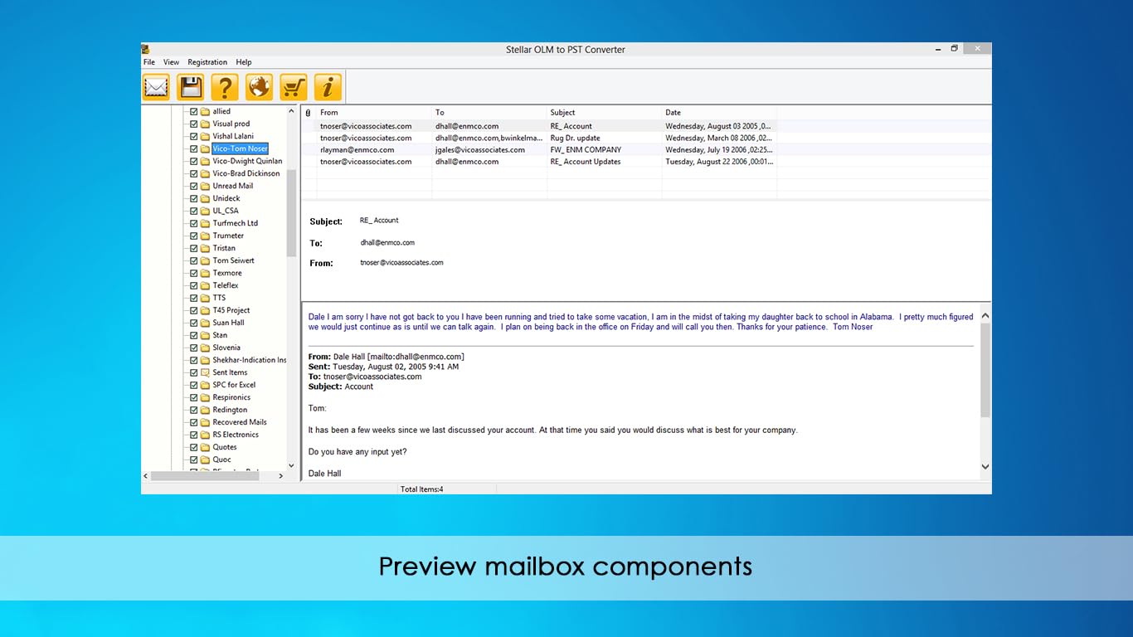
Task: Open the File menu
Action: [x=149, y=62]
